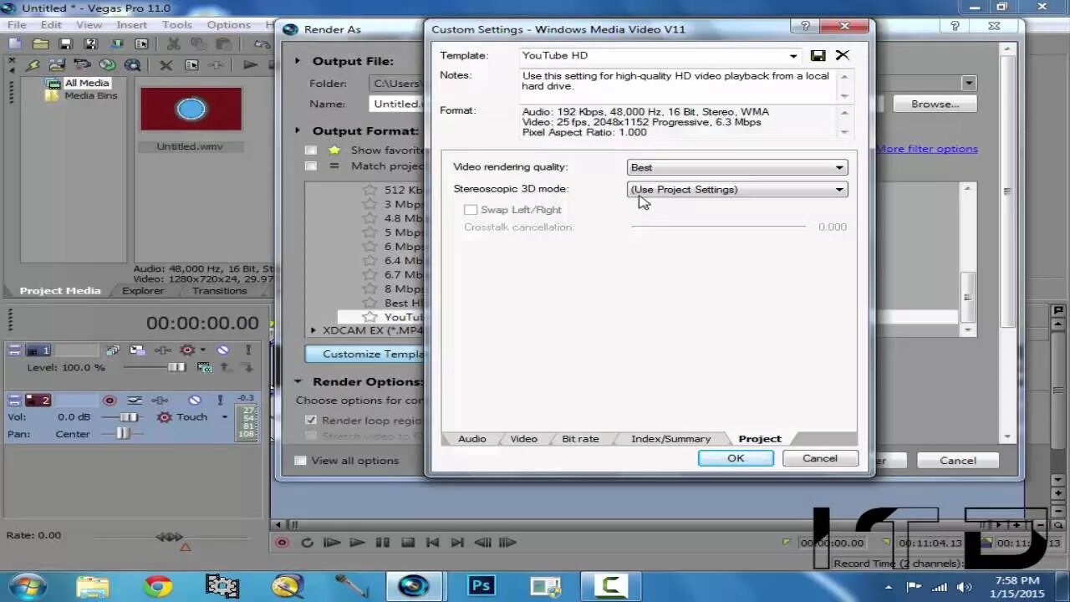Open the Touch automation mode dropdown
The width and height of the screenshot is (1070, 602).
(224, 416)
